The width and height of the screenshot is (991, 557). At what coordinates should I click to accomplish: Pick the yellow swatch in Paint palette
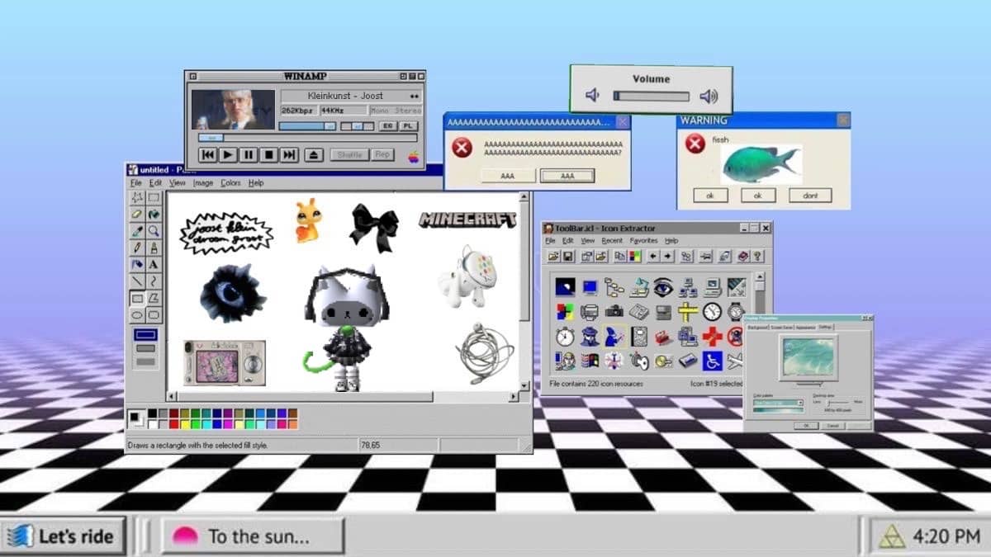point(184,424)
